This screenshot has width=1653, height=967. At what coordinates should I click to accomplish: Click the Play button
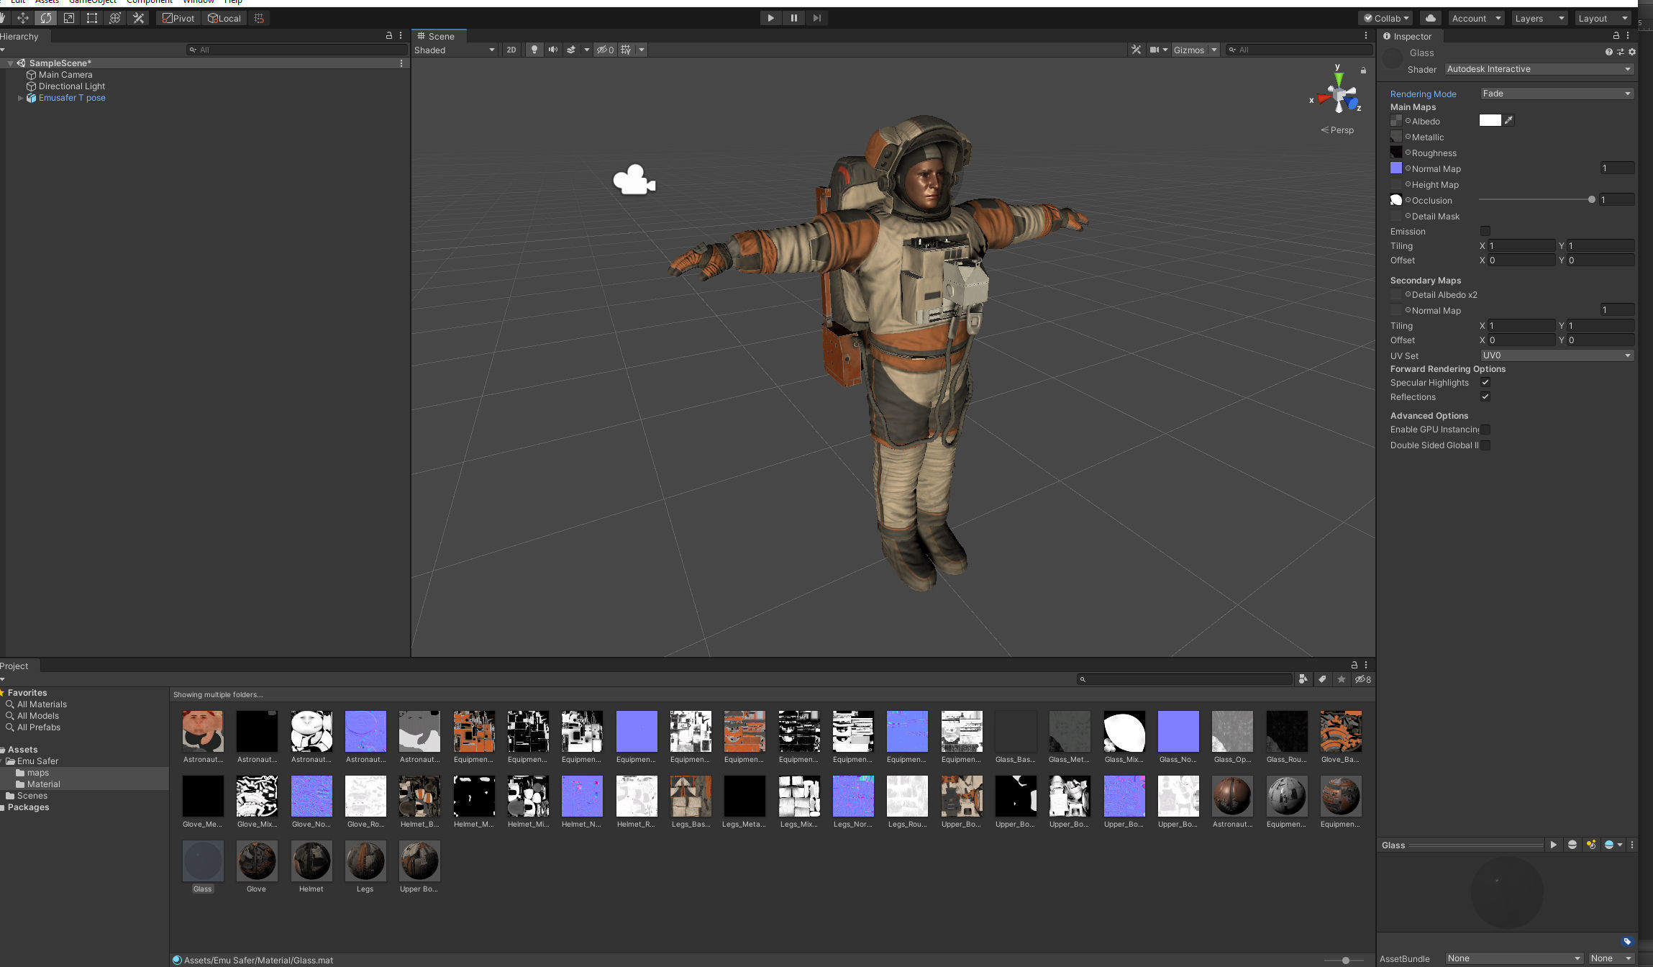[x=770, y=18]
